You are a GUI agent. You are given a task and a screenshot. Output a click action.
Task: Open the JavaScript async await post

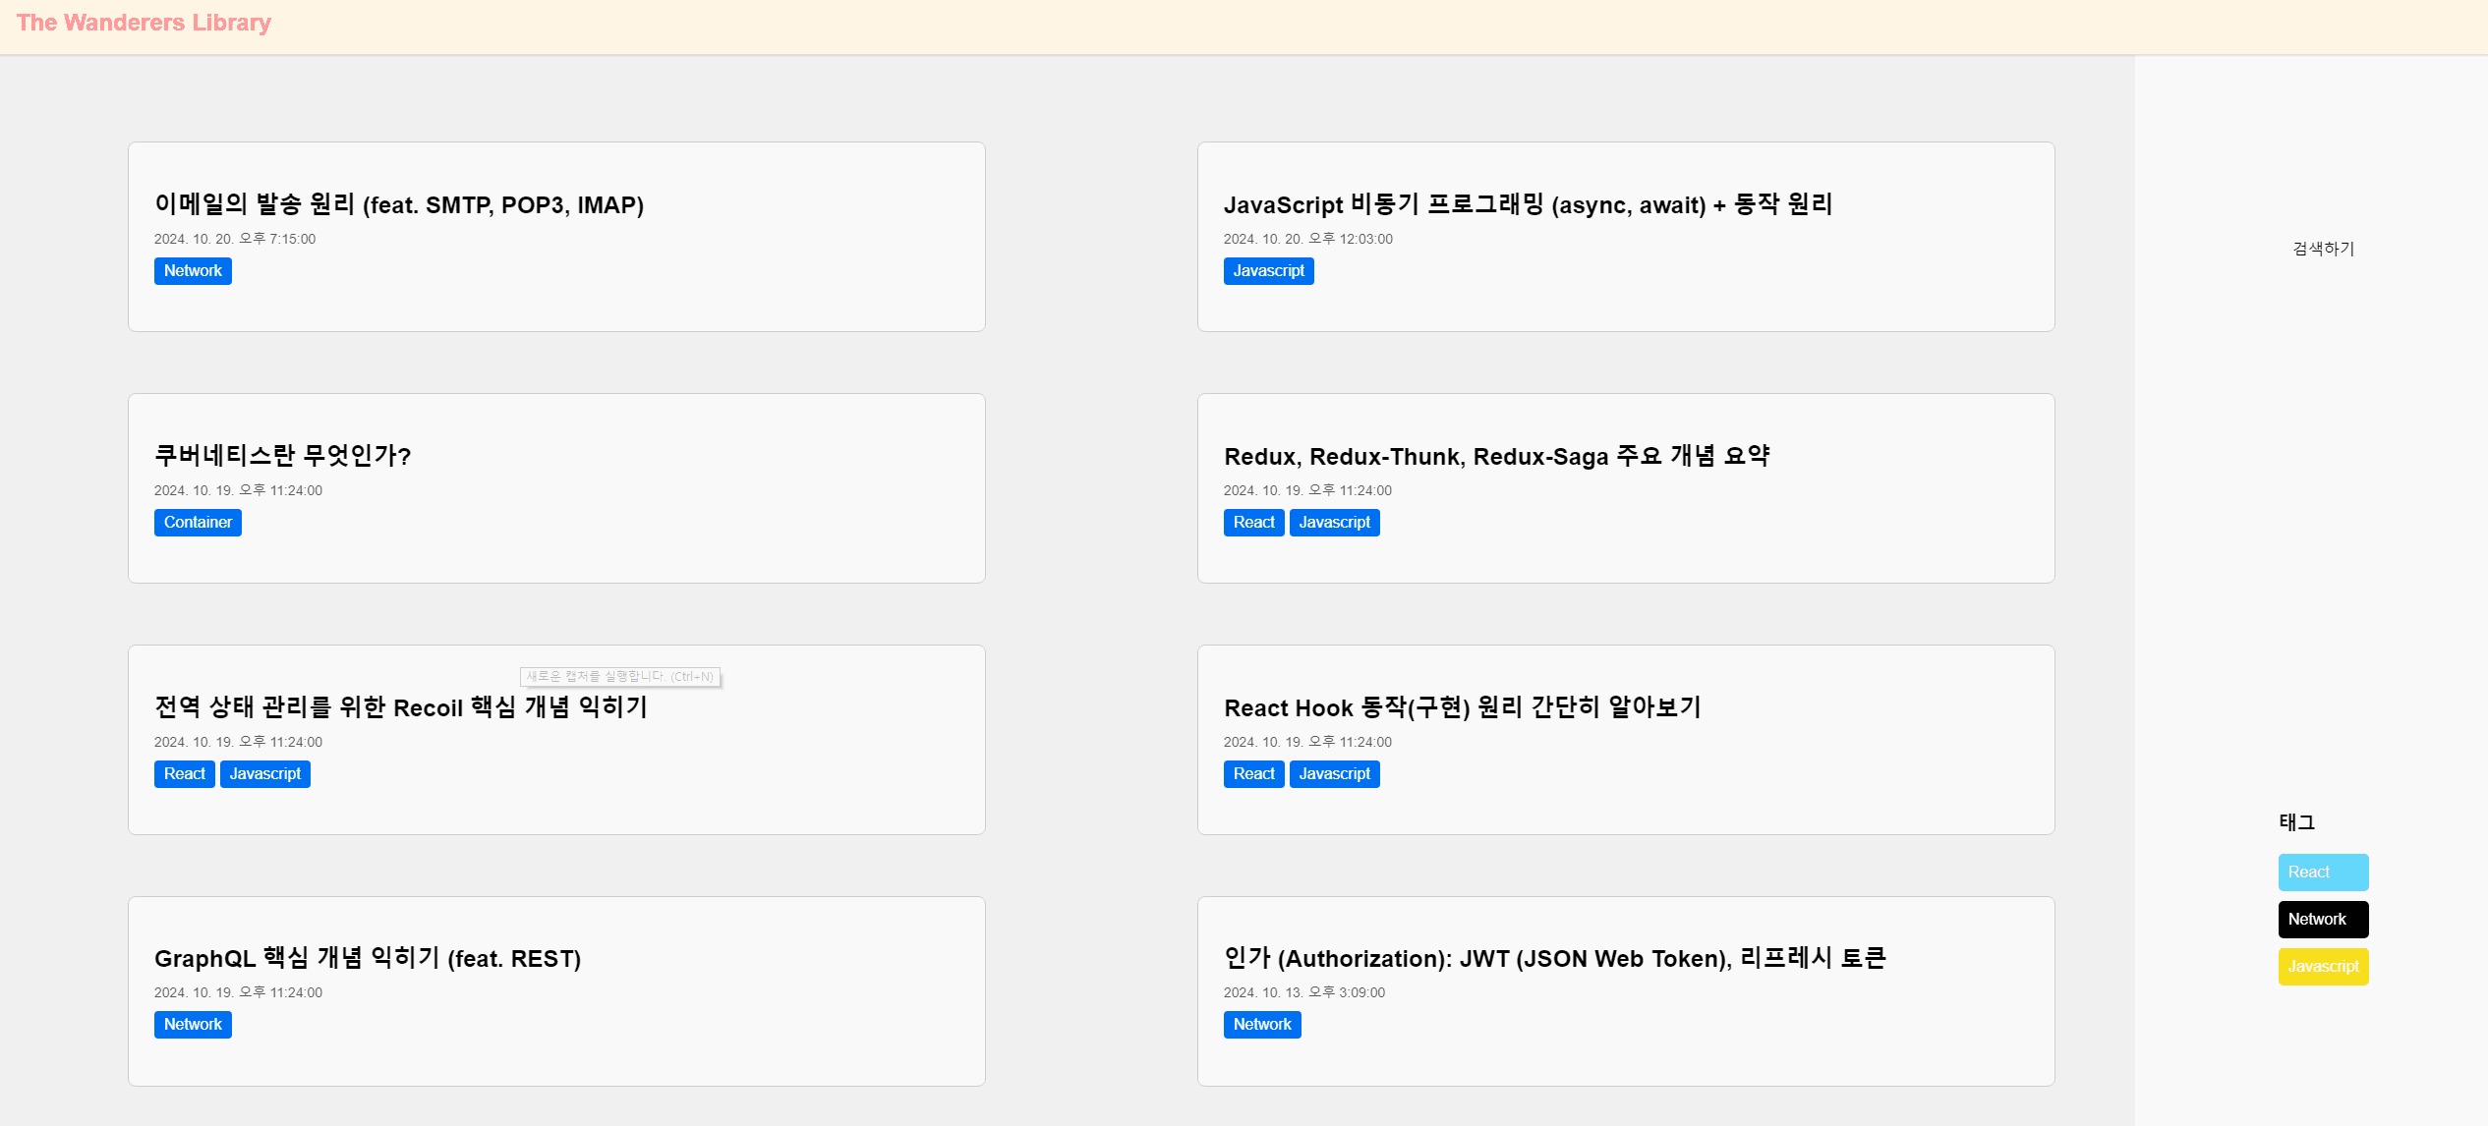[x=1528, y=204]
